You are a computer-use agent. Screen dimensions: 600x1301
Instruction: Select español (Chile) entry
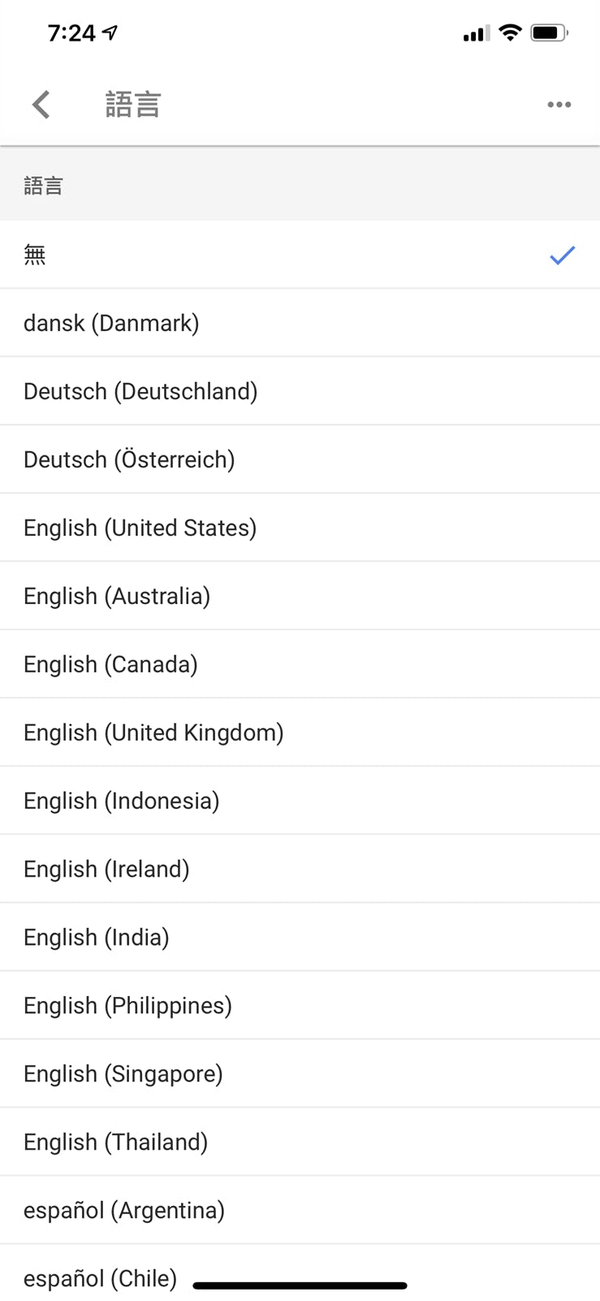click(100, 1279)
